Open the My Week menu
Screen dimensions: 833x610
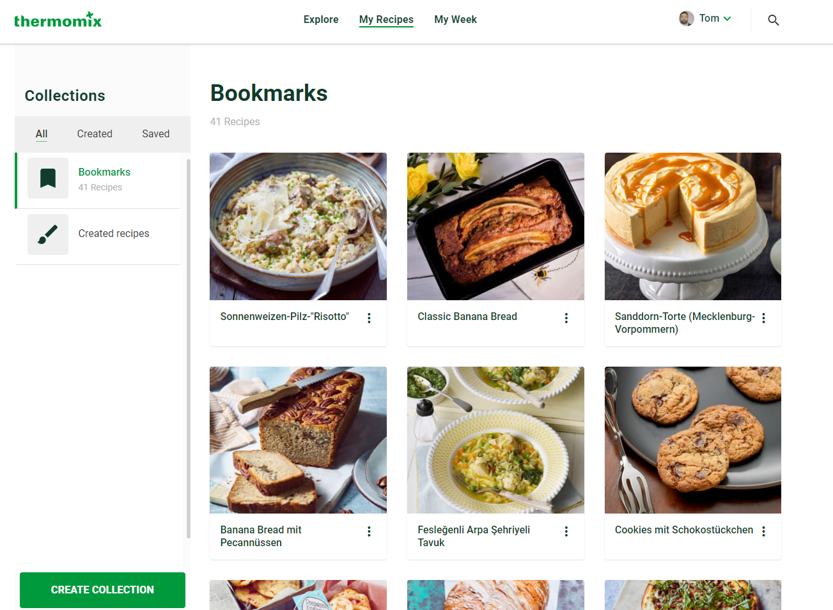455,20
